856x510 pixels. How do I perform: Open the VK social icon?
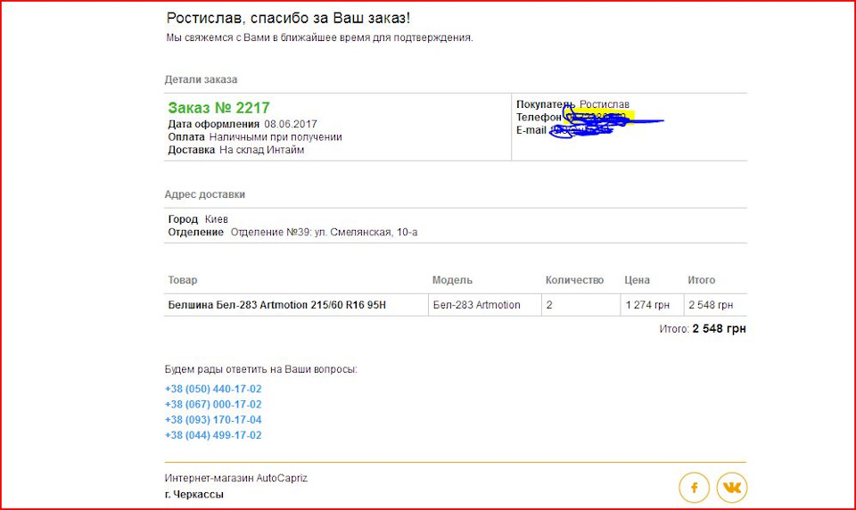click(731, 487)
